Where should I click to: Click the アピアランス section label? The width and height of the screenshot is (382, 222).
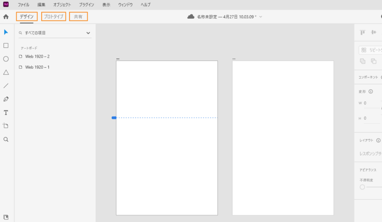(368, 170)
